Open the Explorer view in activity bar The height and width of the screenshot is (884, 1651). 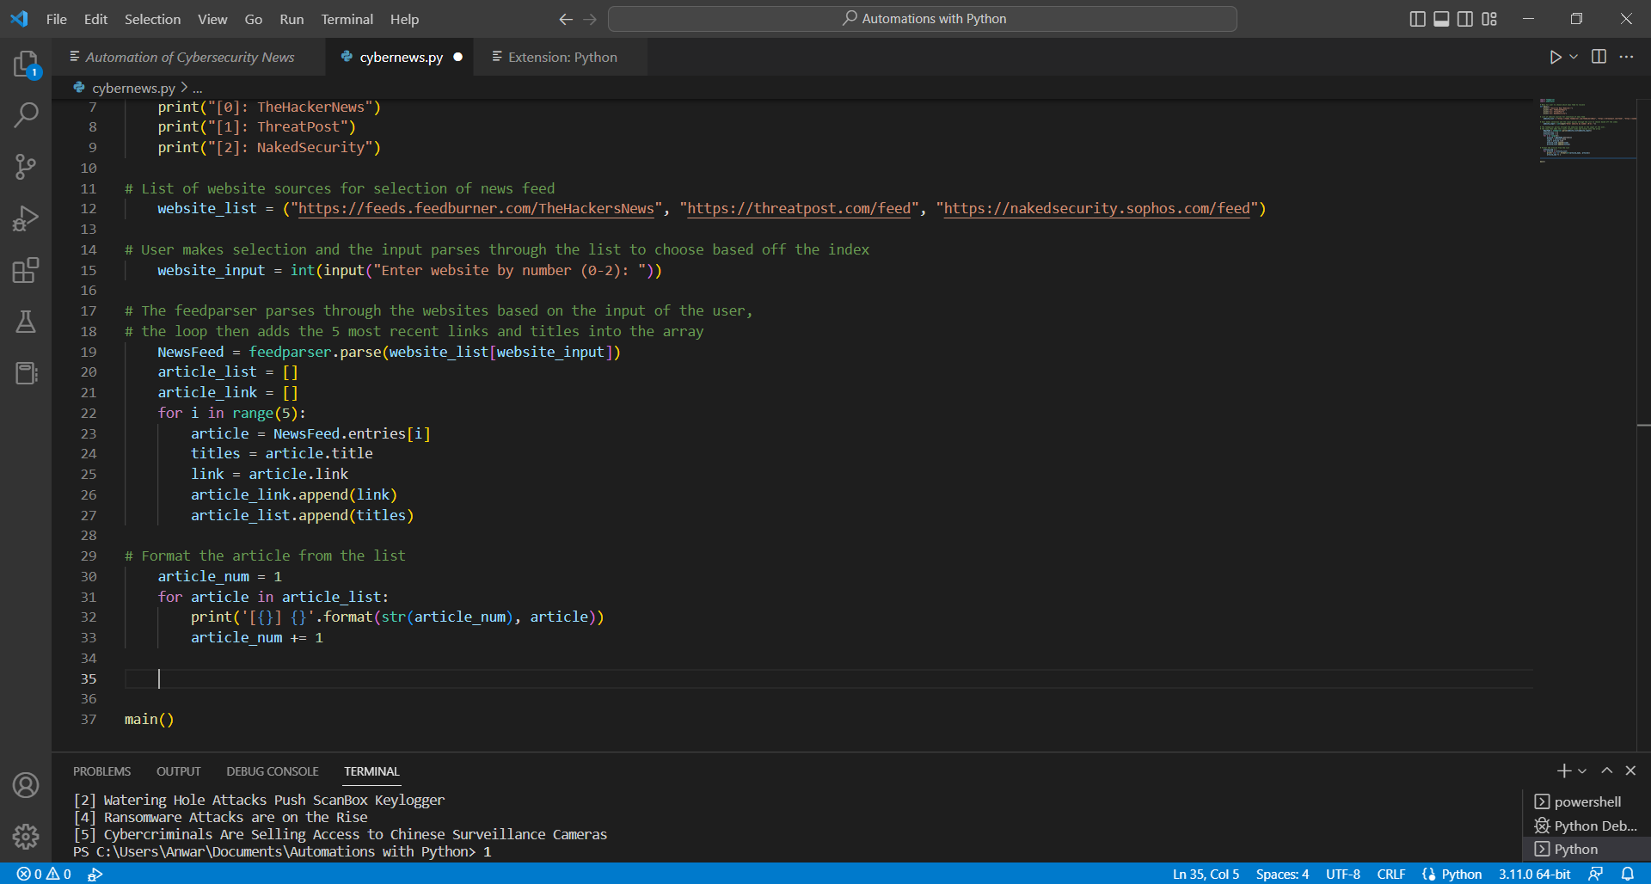[26, 64]
